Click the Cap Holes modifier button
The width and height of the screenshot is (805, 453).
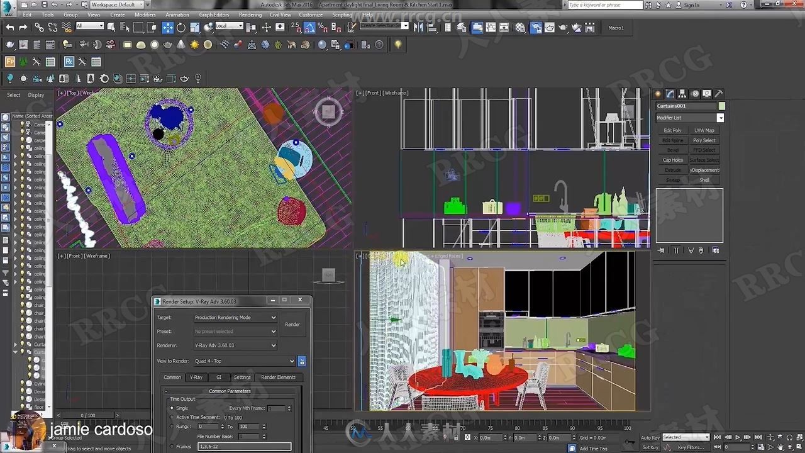[x=672, y=160]
